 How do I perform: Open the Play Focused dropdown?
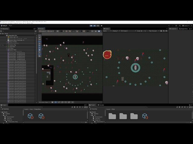[x=154, y=31]
